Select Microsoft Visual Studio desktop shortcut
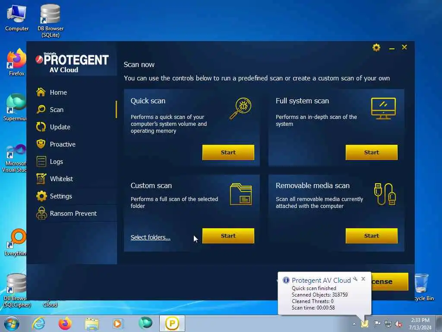442x332 pixels. click(15, 158)
